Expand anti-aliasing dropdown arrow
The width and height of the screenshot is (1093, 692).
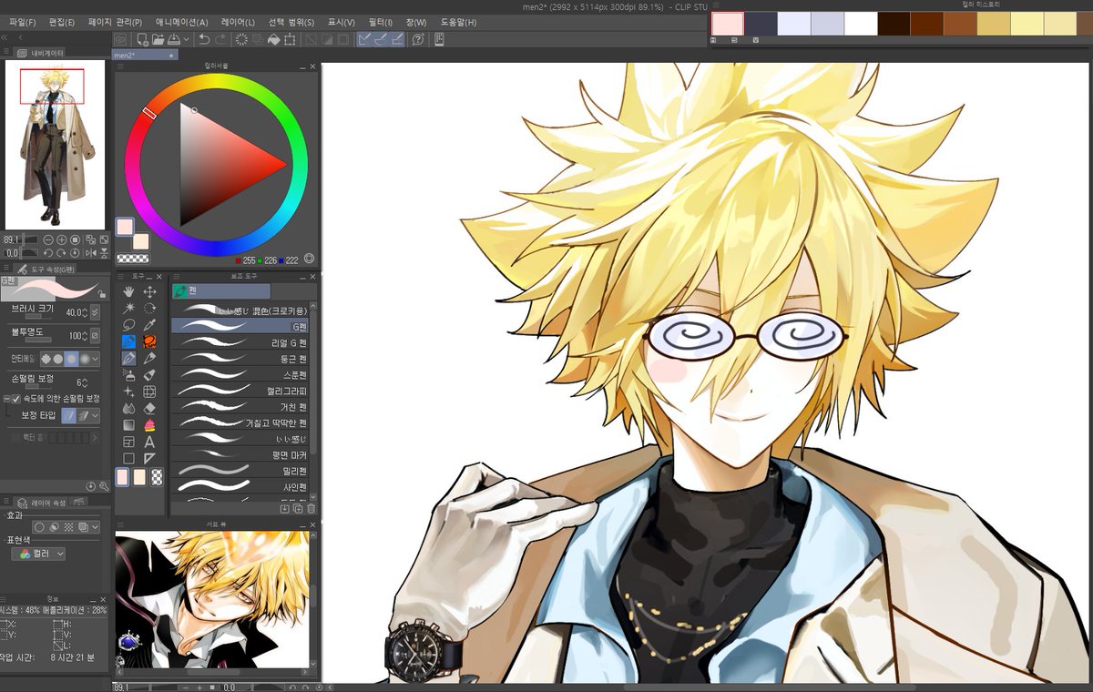tap(96, 359)
